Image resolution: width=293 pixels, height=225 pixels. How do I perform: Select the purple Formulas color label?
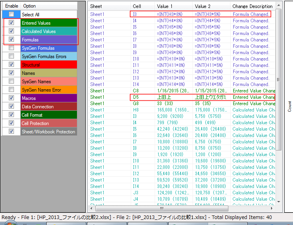[49, 40]
